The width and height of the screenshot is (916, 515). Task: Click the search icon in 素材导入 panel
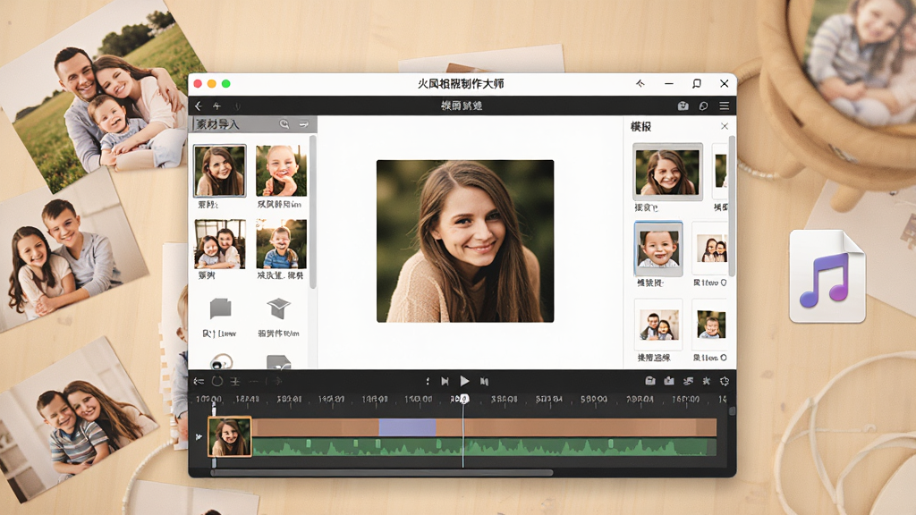tap(284, 123)
